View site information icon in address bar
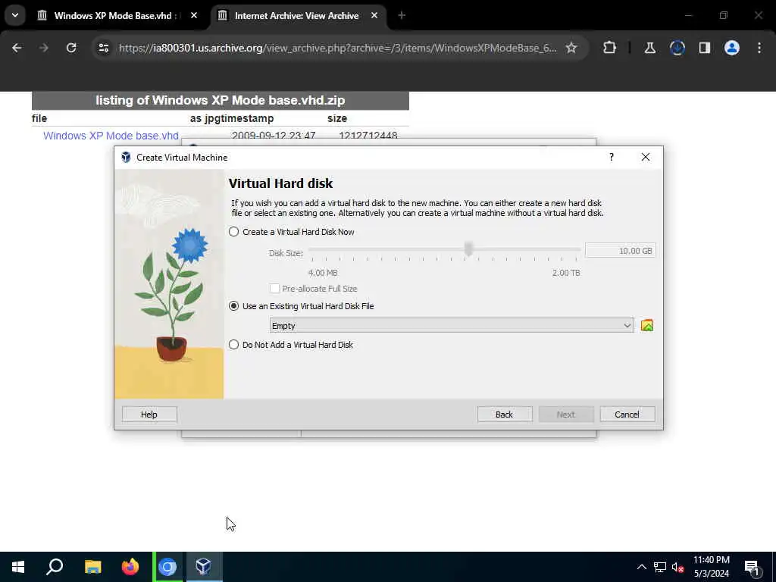Image resolution: width=776 pixels, height=582 pixels. 103,48
